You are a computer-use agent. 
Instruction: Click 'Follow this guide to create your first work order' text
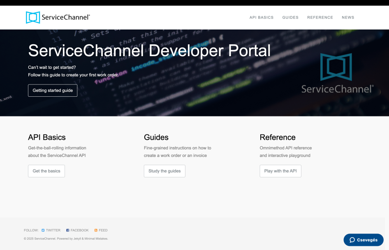[x=73, y=75]
